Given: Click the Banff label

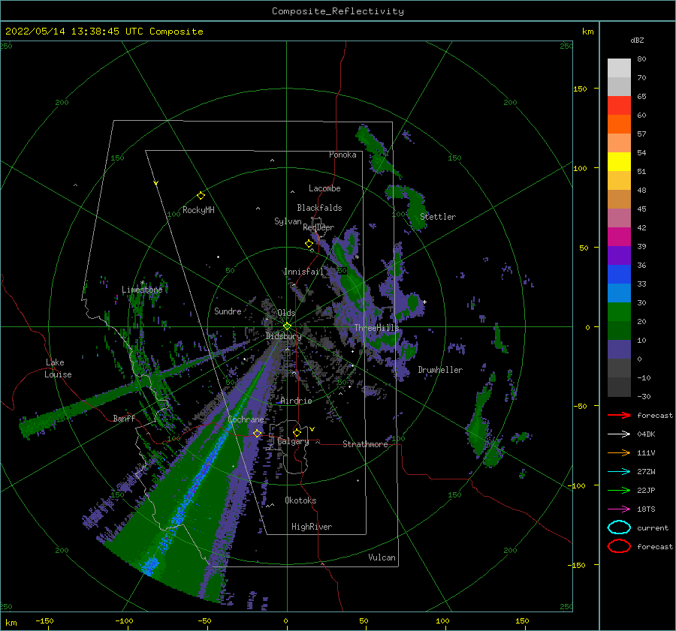Looking at the screenshot, I should [x=124, y=419].
